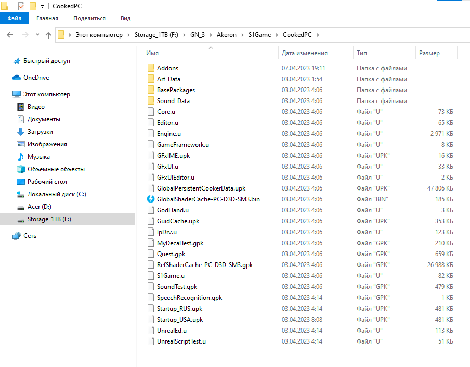Sort files by Имя column header
Viewport: 470px width, 367px height.
[x=153, y=53]
